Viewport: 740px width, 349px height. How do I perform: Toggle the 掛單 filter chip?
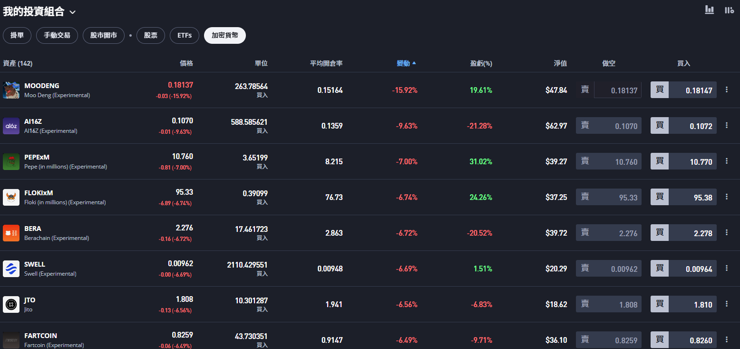(17, 35)
